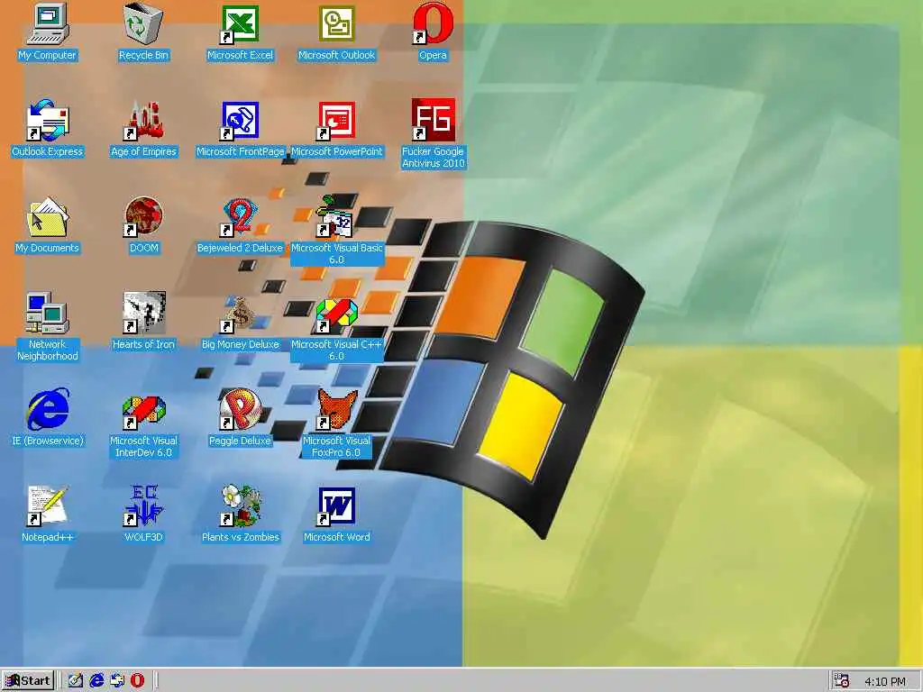Click Show Desktop in the Quick Launch bar
This screenshot has height=692, width=923.
(76, 681)
